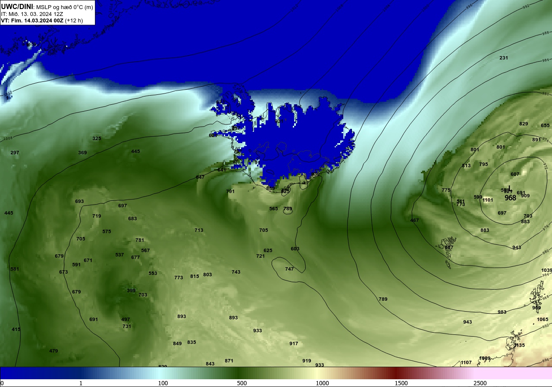Click the 917 height value

click(x=294, y=343)
